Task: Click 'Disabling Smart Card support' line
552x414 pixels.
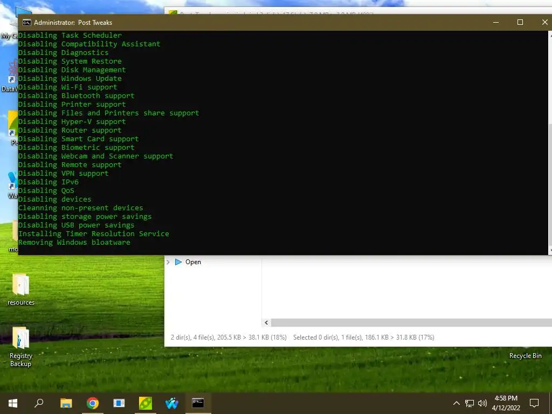Action: coord(79,139)
